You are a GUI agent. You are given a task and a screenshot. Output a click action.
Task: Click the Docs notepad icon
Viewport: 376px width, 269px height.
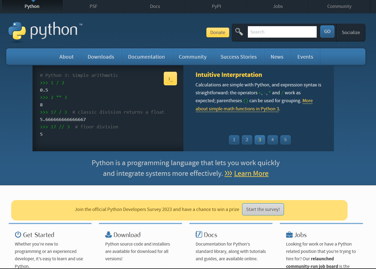pyautogui.click(x=199, y=234)
